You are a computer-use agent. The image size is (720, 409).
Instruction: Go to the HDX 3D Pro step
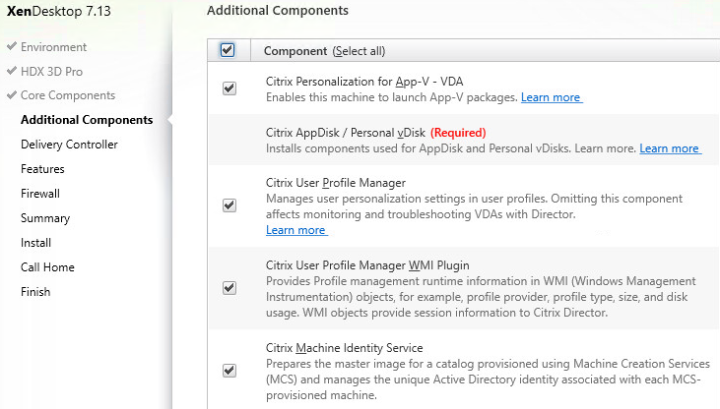pyautogui.click(x=51, y=71)
